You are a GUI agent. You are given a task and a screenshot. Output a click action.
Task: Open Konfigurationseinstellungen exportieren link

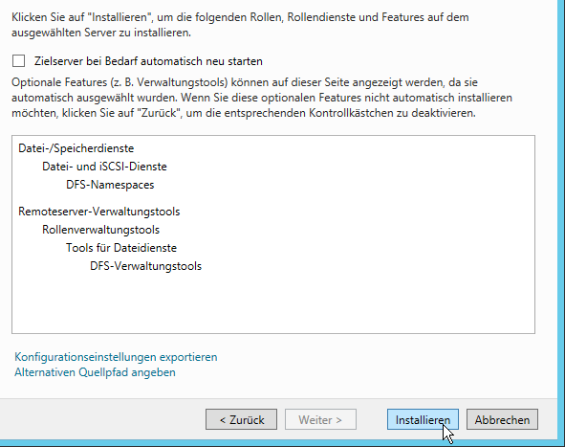pos(116,357)
